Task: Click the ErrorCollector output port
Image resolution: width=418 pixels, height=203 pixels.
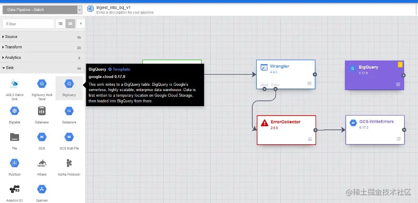Action: (x=316, y=130)
